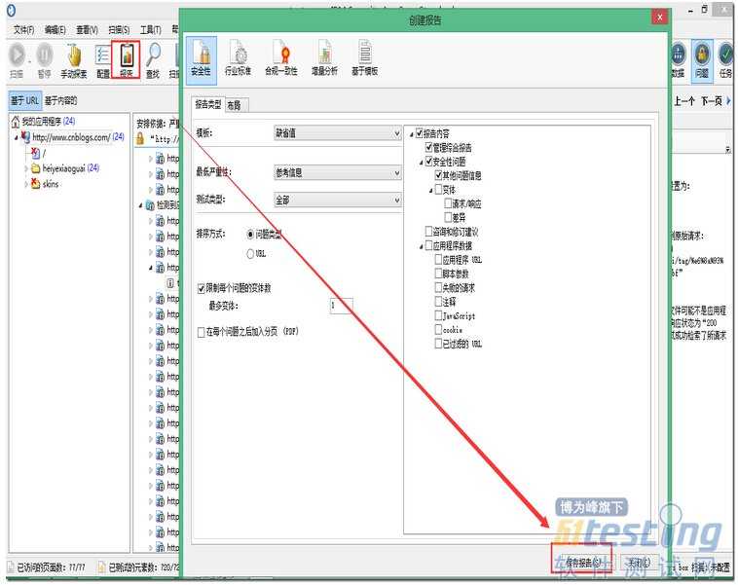Collapse the 应用程序数据 tree node
This screenshot has height=585, width=738.
click(x=422, y=246)
